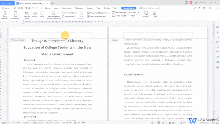Open the Page Layout tab
Screen dimensions: 220x124
point(66,8)
